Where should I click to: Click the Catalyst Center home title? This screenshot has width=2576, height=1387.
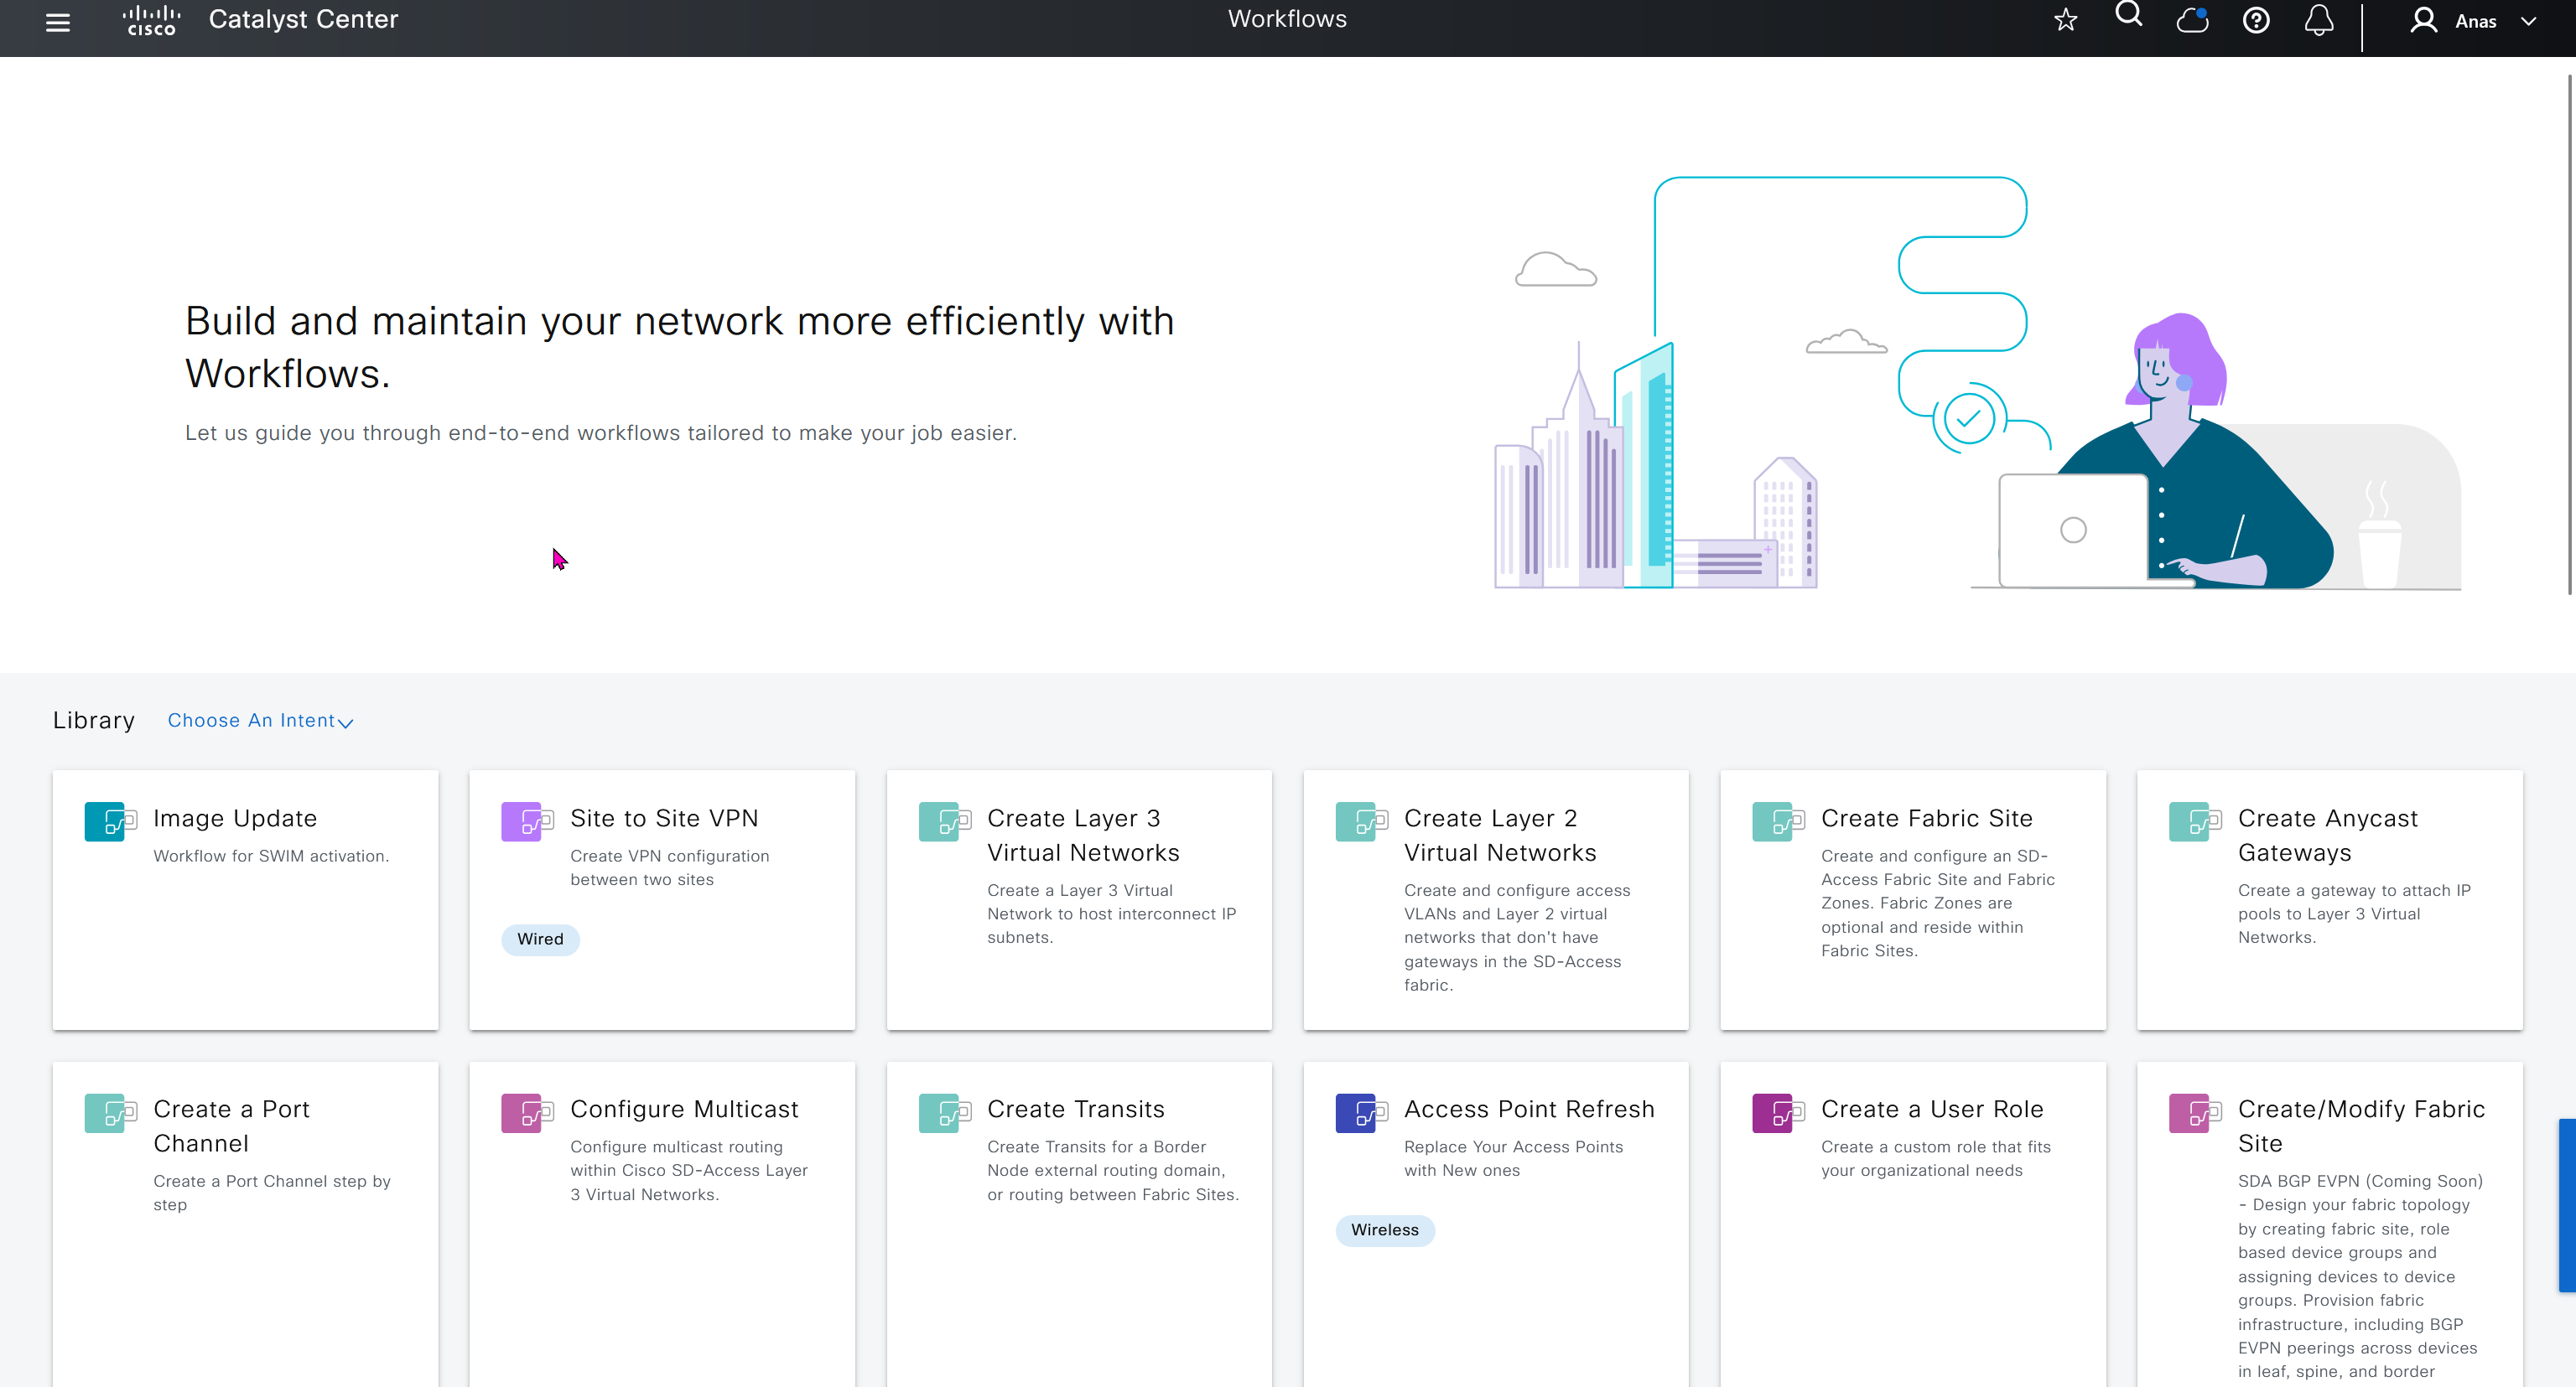[x=303, y=20]
